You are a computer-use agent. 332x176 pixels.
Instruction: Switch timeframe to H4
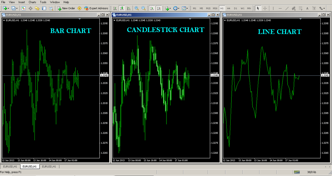(x=228, y=8)
